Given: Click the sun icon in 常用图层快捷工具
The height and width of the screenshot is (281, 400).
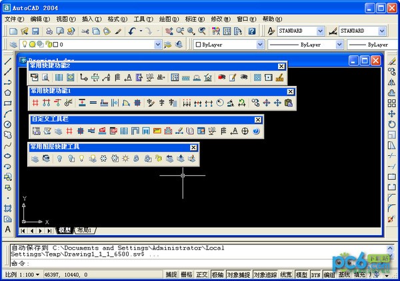Looking at the screenshot, I should pyautogui.click(x=125, y=158).
